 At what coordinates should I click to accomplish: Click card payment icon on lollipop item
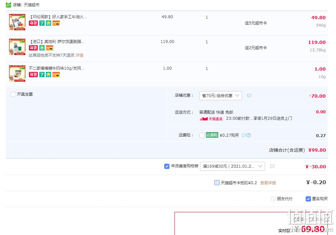56,75
